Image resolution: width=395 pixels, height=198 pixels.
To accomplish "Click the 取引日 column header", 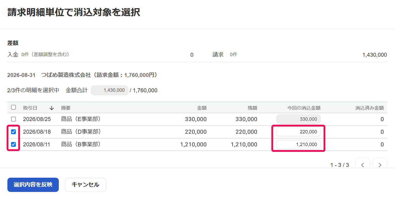I will point(30,108).
